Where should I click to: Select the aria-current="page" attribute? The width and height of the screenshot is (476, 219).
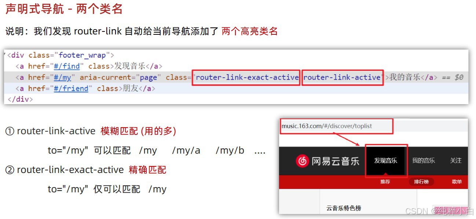pos(121,77)
